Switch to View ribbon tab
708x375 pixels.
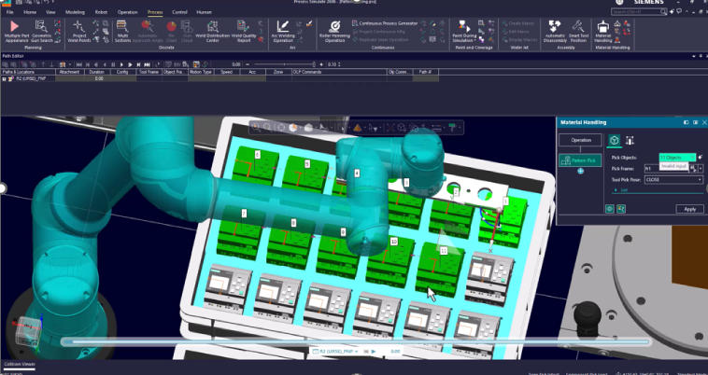50,12
